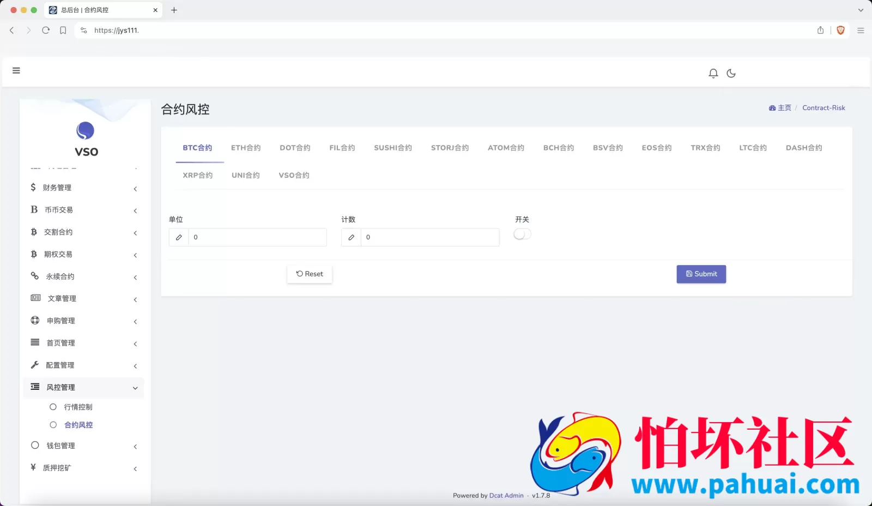The height and width of the screenshot is (506, 872).
Task: Reload the page in browser
Action: click(46, 31)
